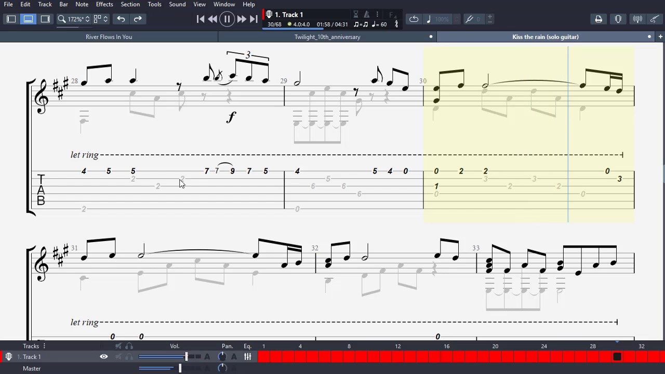Click the forte dynamic marking in bar 28
This screenshot has width=665, height=374.
click(231, 117)
